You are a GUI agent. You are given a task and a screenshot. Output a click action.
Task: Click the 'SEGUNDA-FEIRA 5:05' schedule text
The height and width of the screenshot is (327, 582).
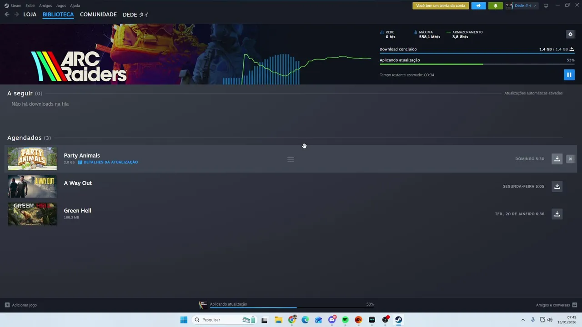pos(523,186)
